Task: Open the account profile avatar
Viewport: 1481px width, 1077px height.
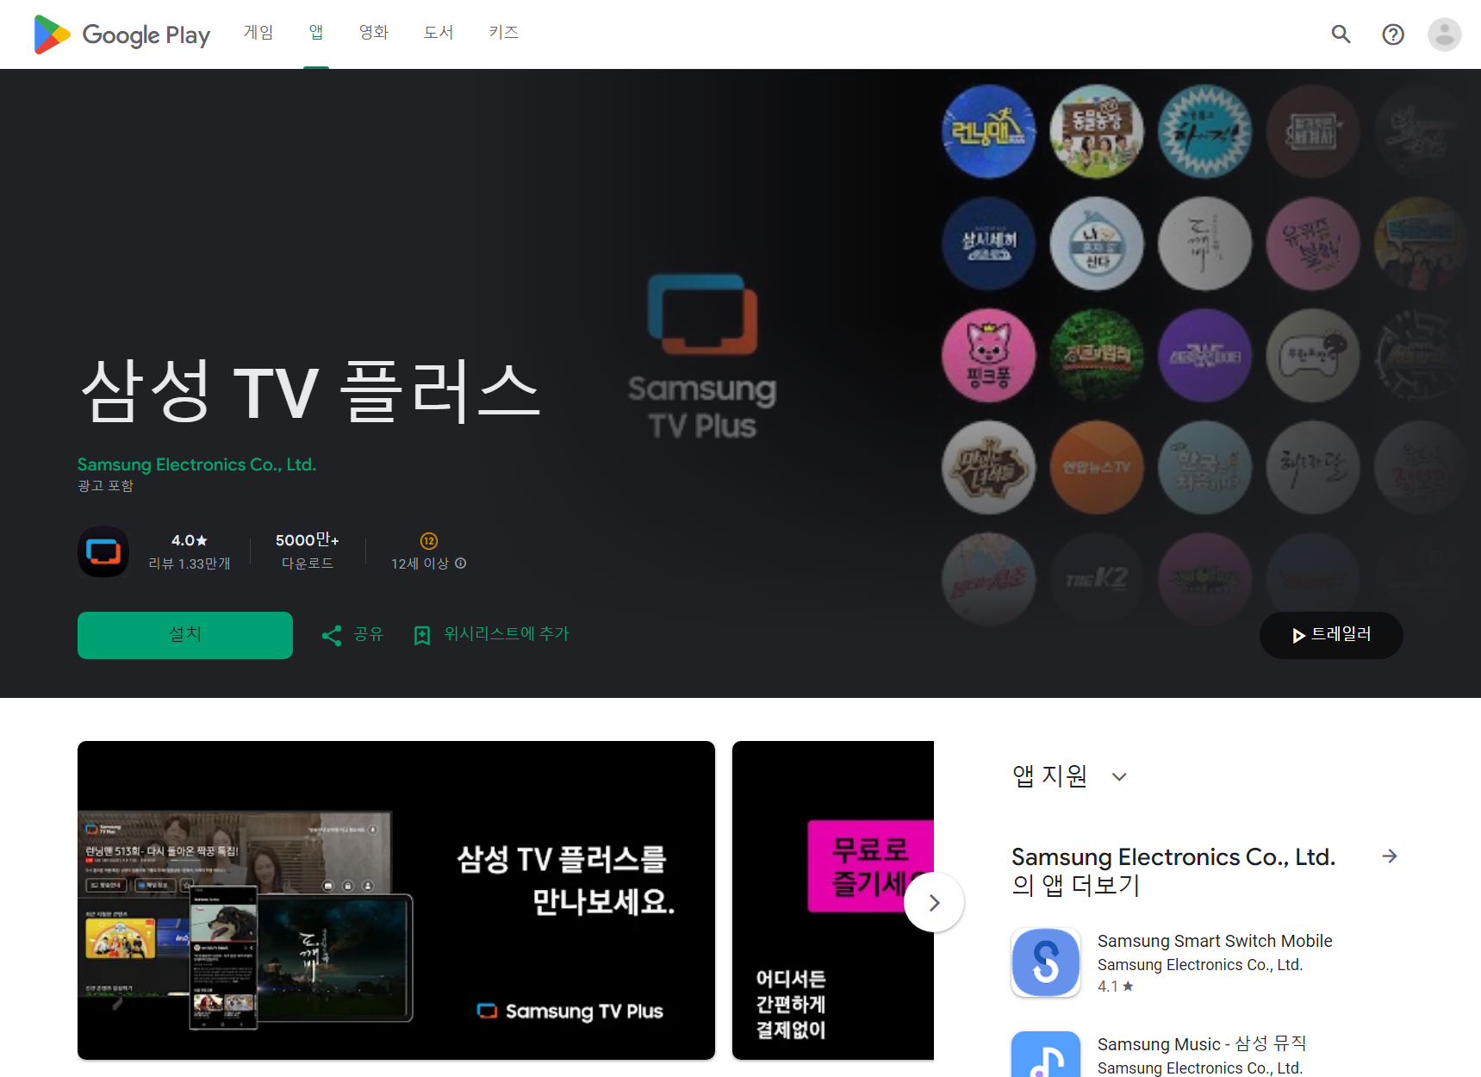Action: 1444,34
